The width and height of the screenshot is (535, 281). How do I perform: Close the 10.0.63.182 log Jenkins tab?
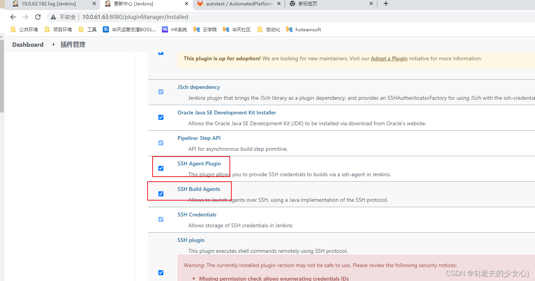tap(94, 4)
